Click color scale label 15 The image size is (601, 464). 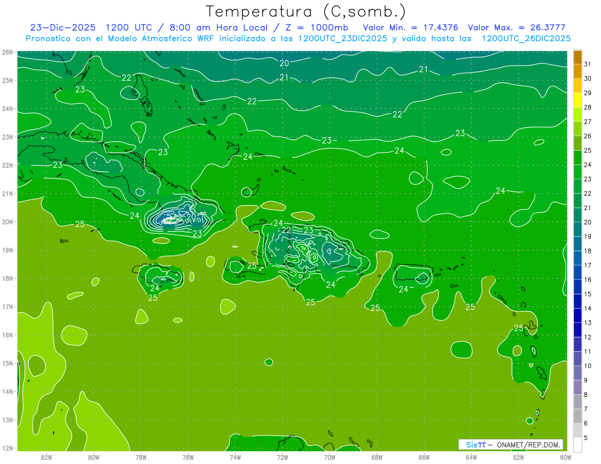point(587,294)
